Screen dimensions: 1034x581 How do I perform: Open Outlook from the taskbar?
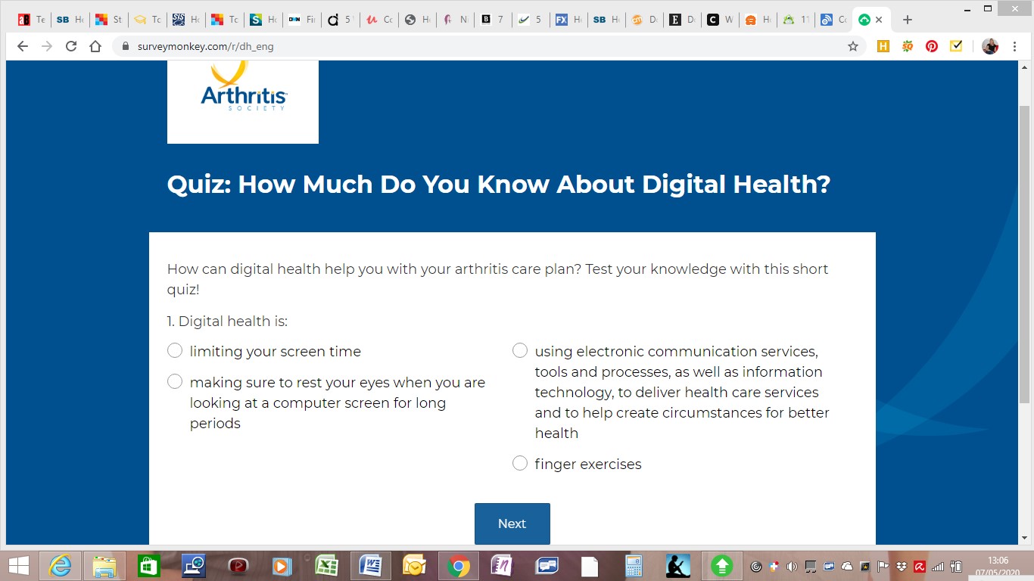tap(414, 565)
